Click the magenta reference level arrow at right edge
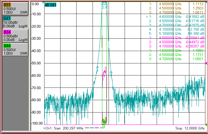The image size is (208, 134). click(206, 63)
